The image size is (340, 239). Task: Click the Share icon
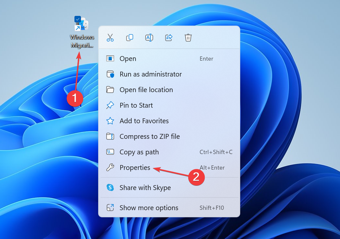point(169,38)
